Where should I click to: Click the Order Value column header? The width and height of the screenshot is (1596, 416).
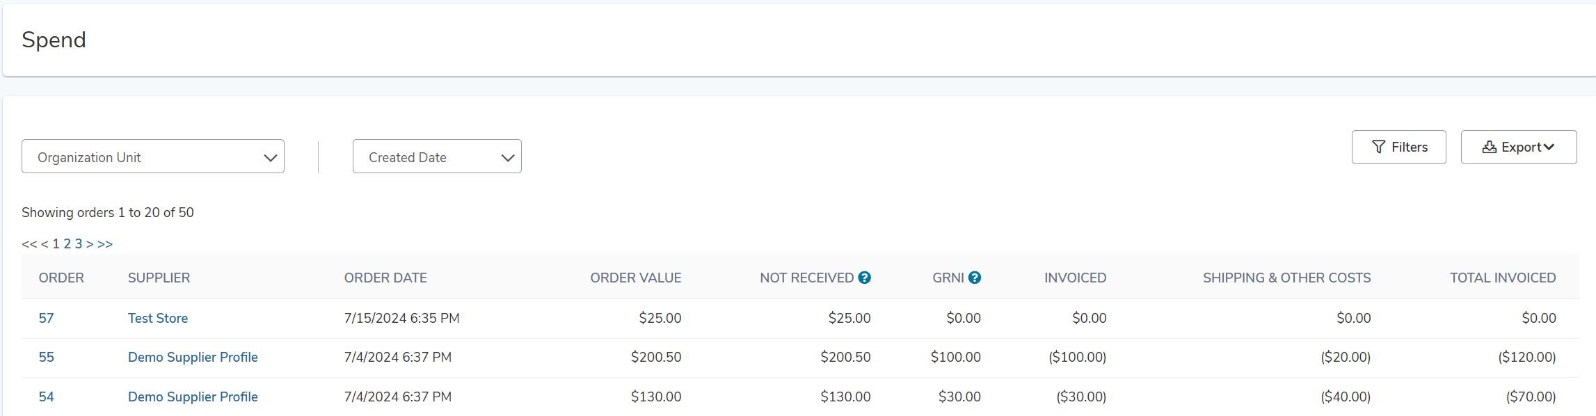(636, 278)
